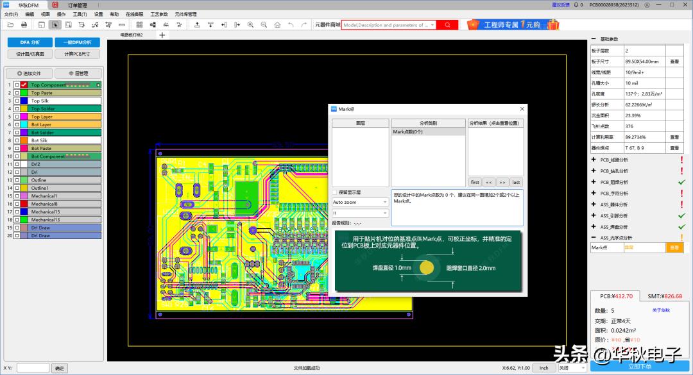Switch measurement units from Inch
The image size is (693, 375).
coord(544,368)
